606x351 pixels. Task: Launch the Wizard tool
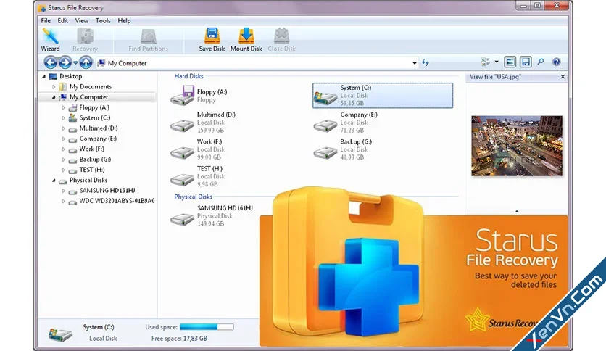50,40
